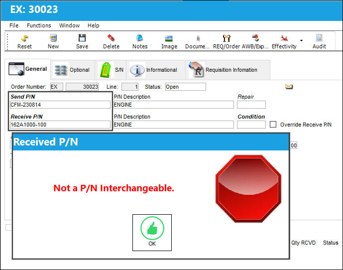Switch to Requisition Infomation tab
Screen dimensions: 343x270
pyautogui.click(x=228, y=70)
